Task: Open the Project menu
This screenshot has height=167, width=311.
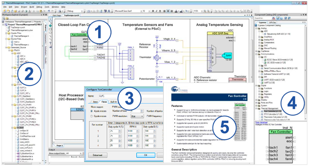Action: [24, 7]
